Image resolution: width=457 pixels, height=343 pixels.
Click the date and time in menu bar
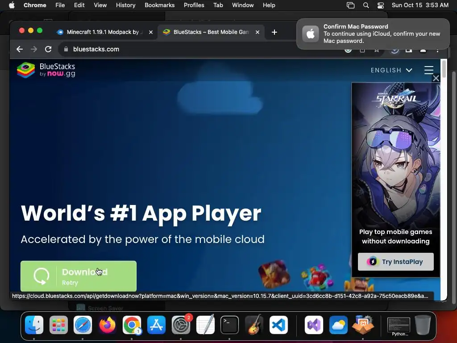point(420,5)
